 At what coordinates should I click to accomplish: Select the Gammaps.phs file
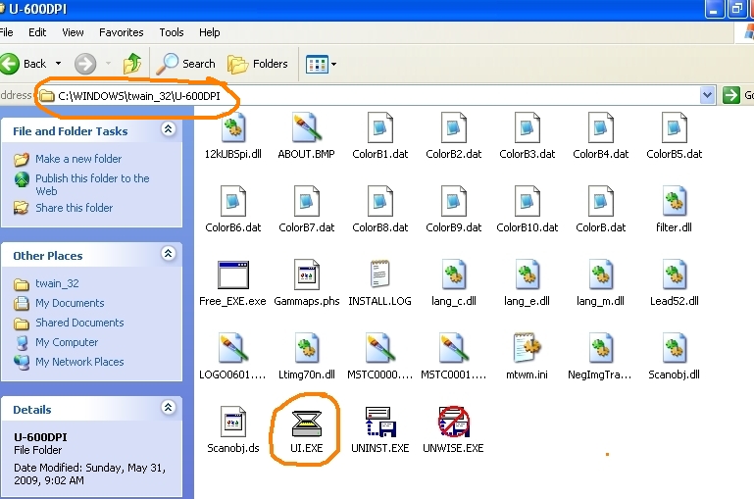(306, 282)
